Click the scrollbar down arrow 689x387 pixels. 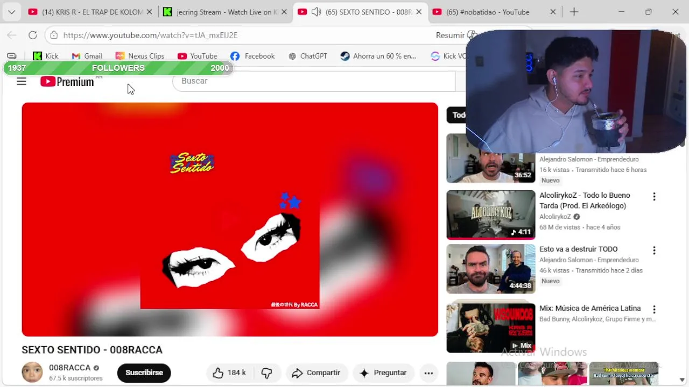(x=683, y=380)
